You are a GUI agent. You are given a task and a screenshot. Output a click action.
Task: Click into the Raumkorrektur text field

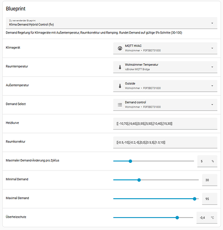pos(165,143)
